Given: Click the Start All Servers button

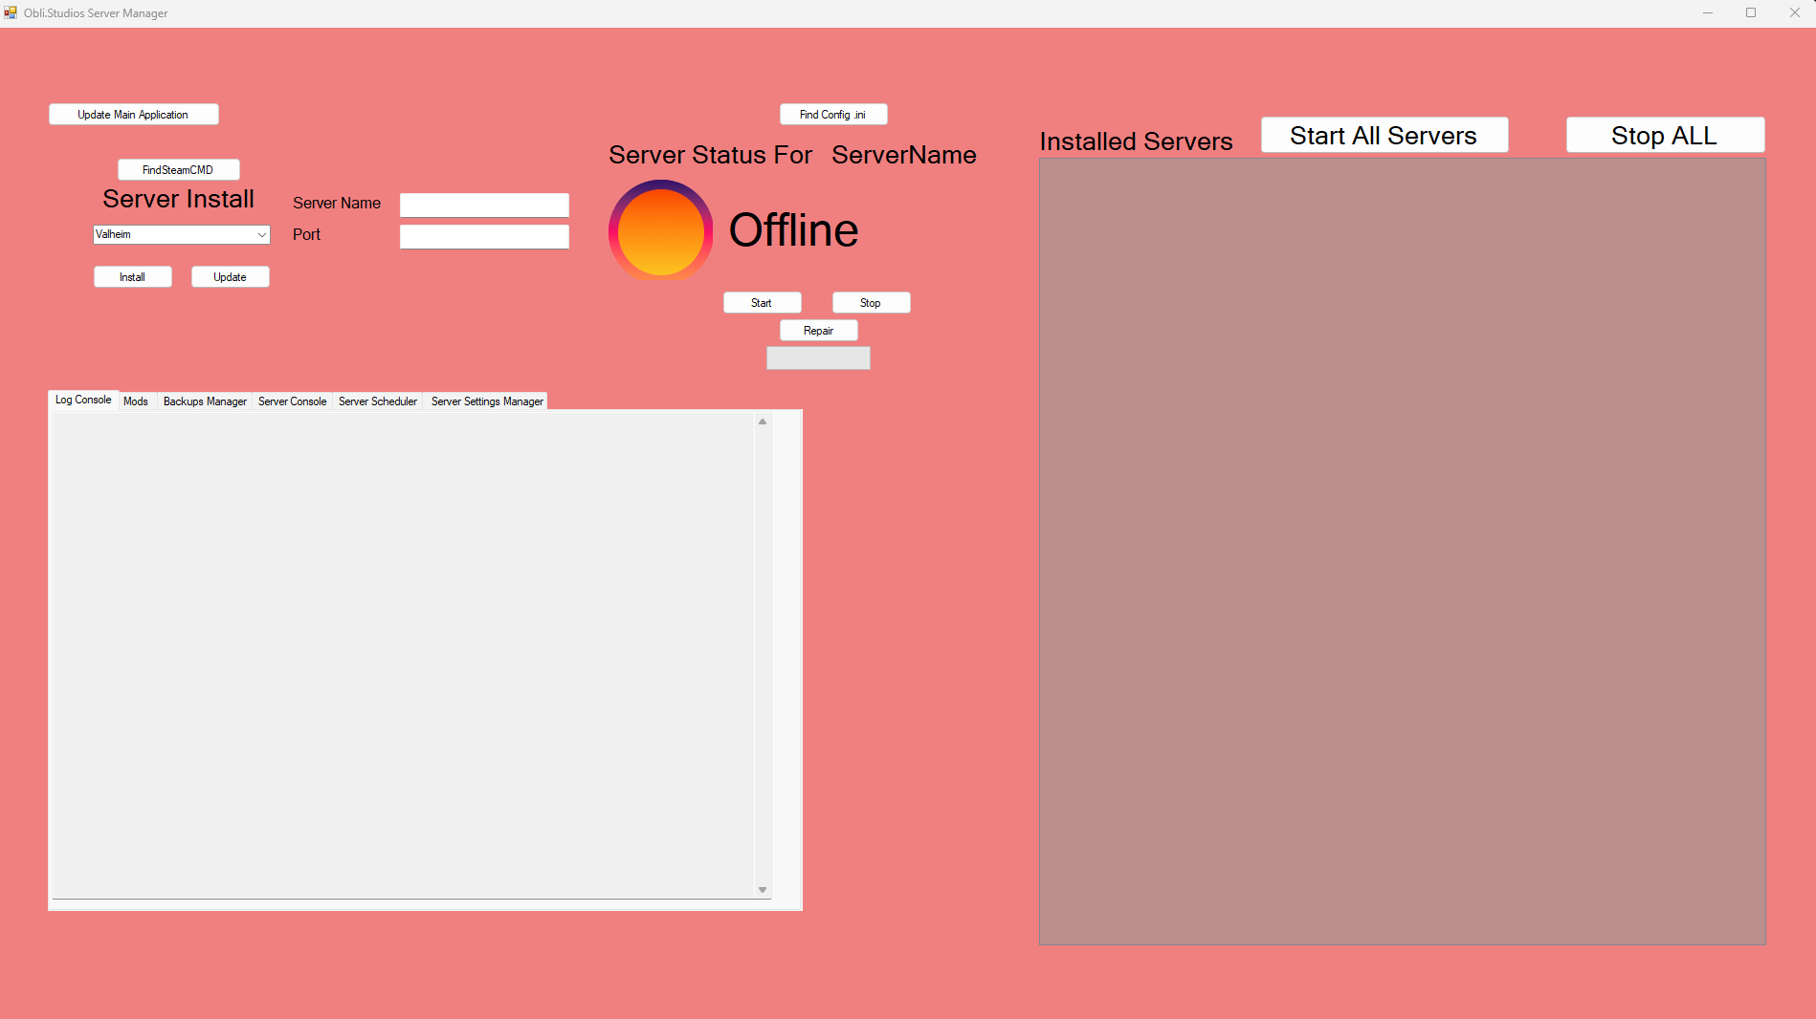Looking at the screenshot, I should click(x=1383, y=135).
